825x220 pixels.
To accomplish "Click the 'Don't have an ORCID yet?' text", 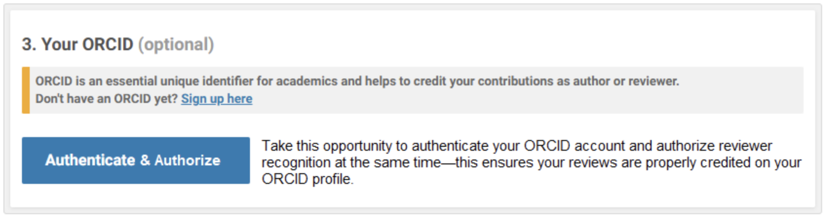I will tap(106, 99).
